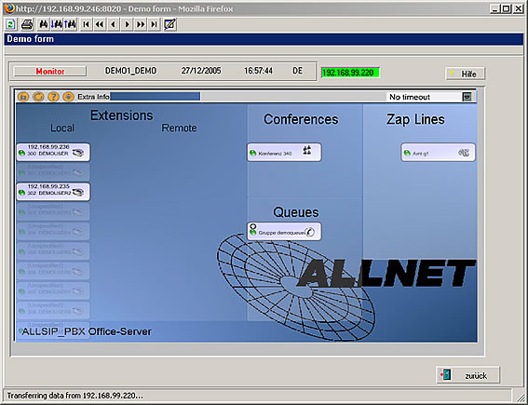Screen dimensions: 528x405
Task: Click the Remote column label
Action: click(179, 128)
